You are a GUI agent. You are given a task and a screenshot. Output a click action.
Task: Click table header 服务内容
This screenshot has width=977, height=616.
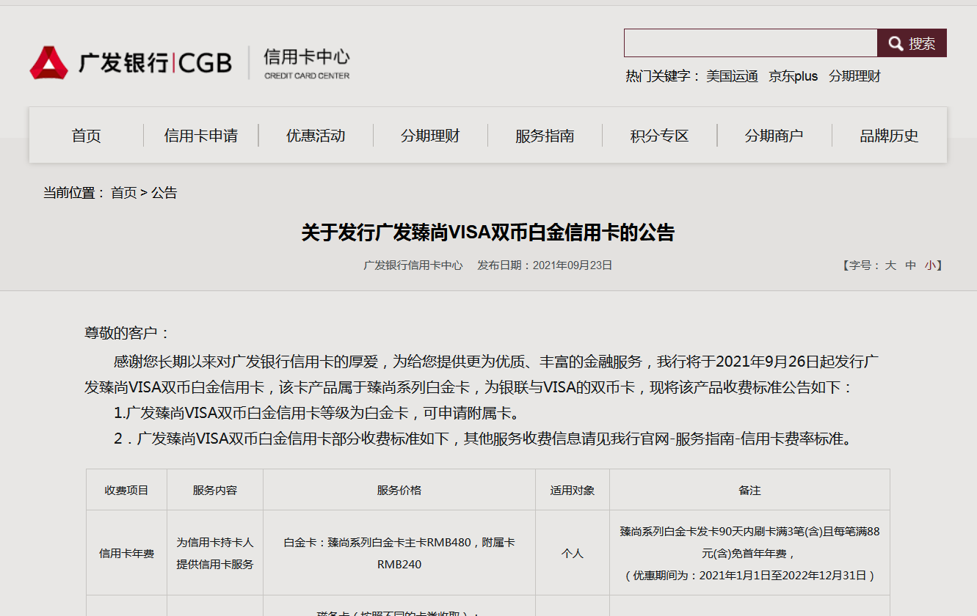click(215, 490)
